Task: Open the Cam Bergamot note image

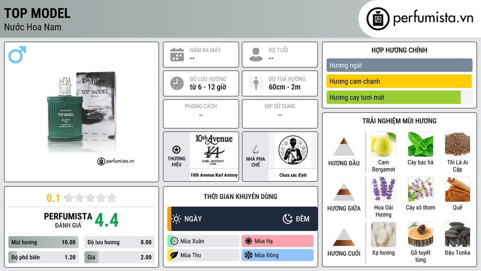Action: click(x=383, y=144)
